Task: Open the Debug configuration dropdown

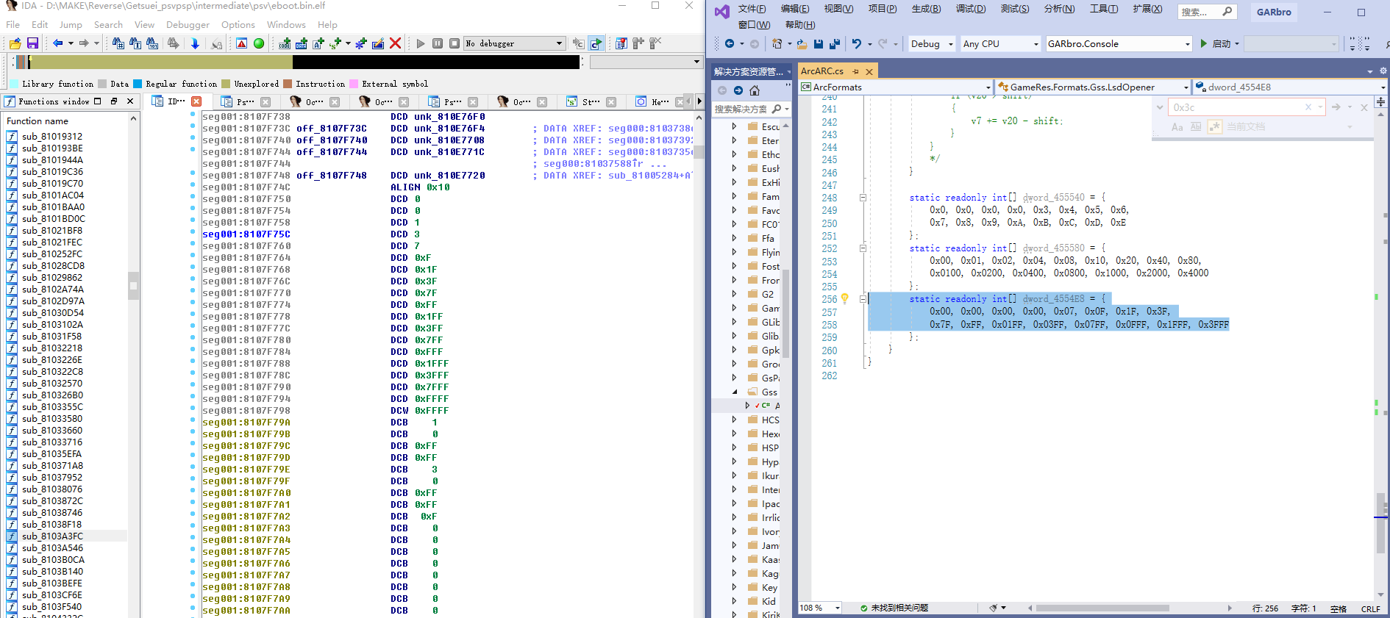Action: pos(932,44)
